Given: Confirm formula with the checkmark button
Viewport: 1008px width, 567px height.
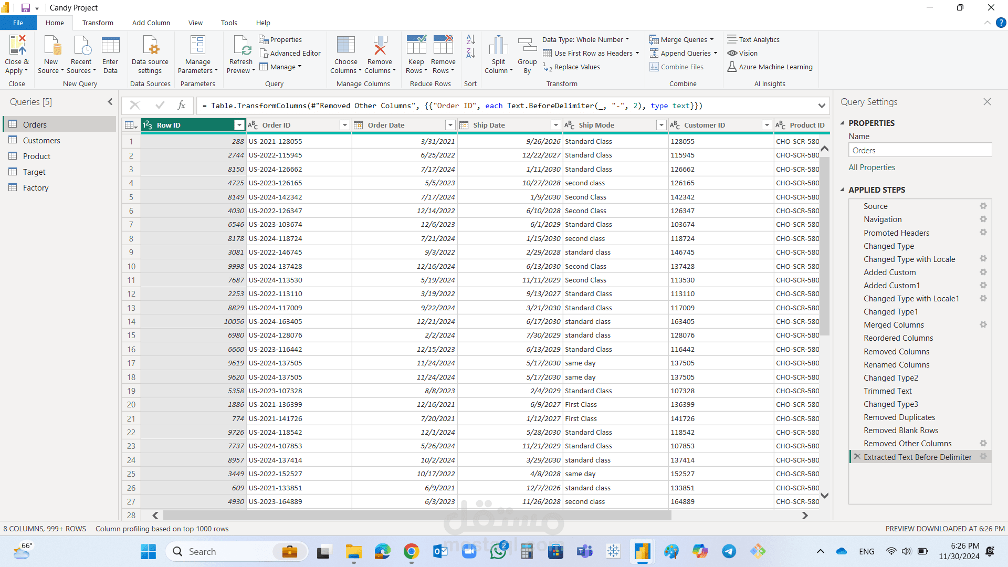Looking at the screenshot, I should (160, 106).
